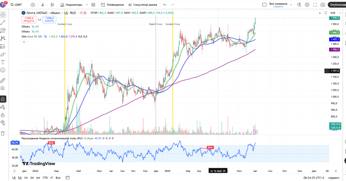The image size is (346, 181).
Task: Open the Fibonacci retracement tools
Action: pyautogui.click(x=3, y=30)
